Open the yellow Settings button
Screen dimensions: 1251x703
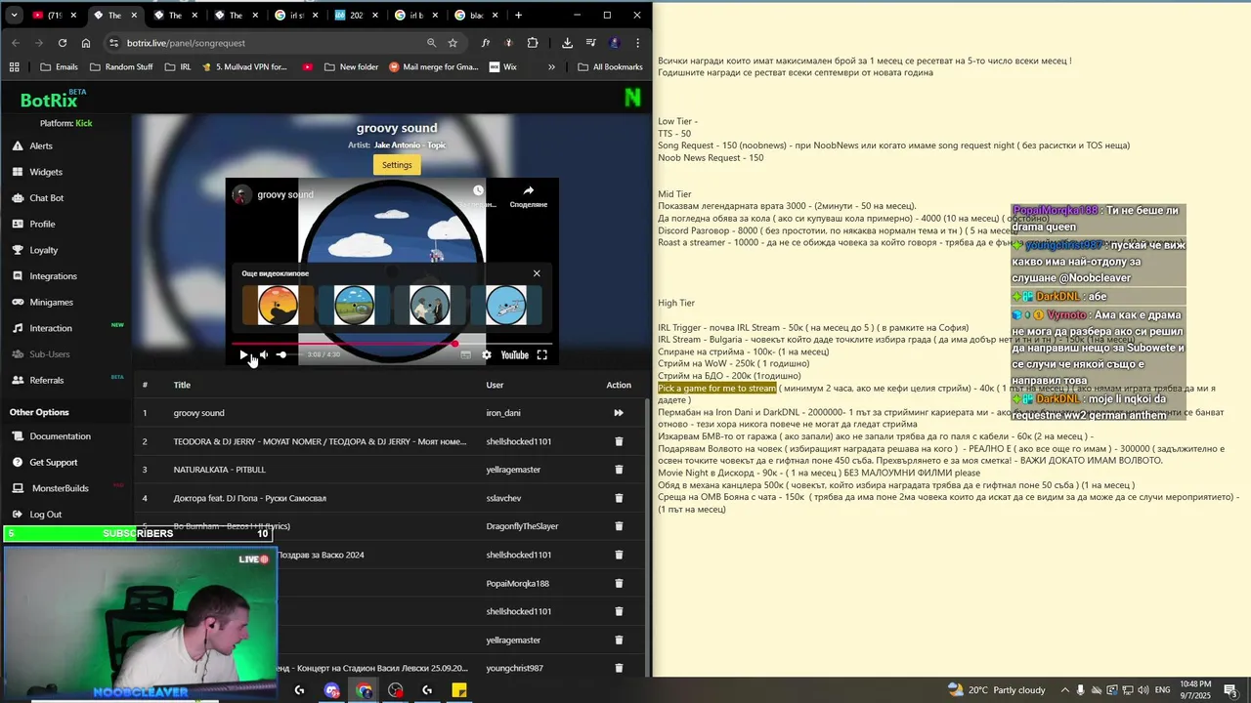397,165
